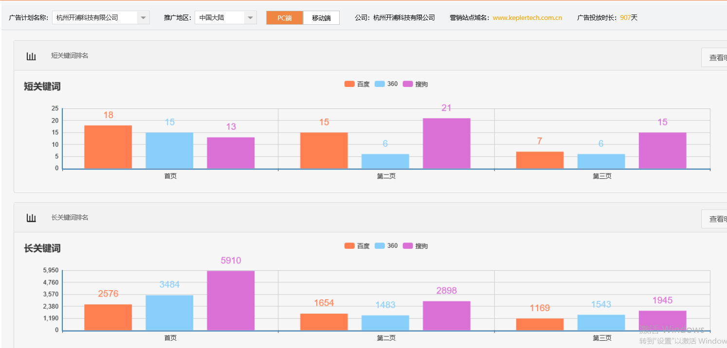Click the 查看明 button above long keywords chart
Image resolution: width=727 pixels, height=348 pixels.
click(715, 219)
